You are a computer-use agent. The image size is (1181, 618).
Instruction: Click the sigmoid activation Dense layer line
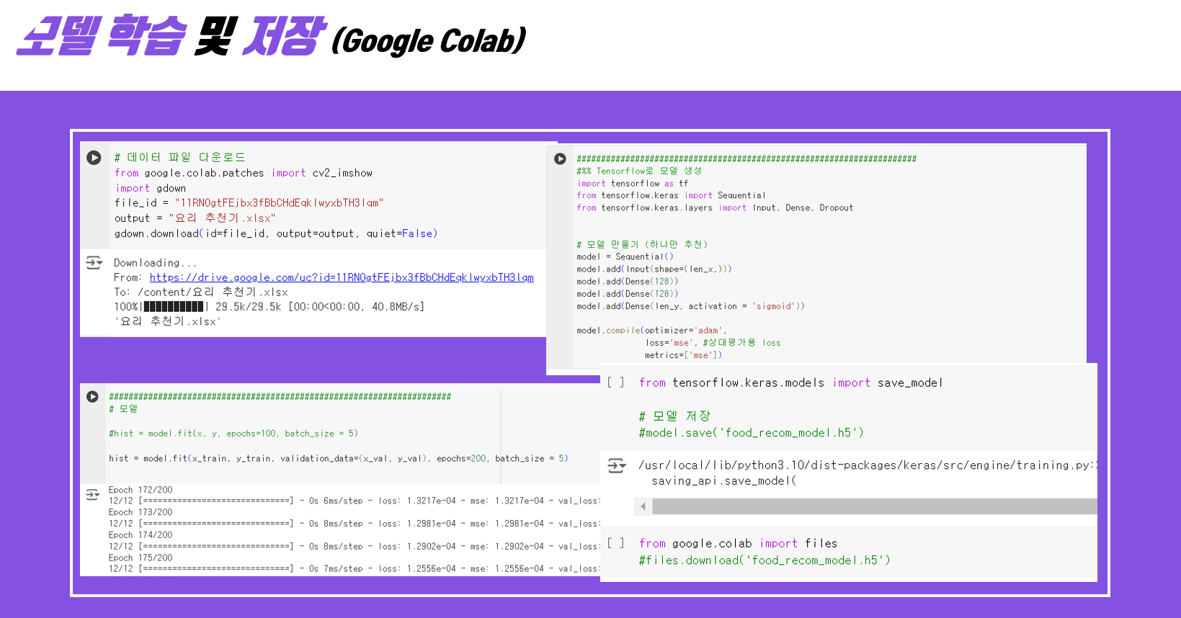pyautogui.click(x=690, y=306)
